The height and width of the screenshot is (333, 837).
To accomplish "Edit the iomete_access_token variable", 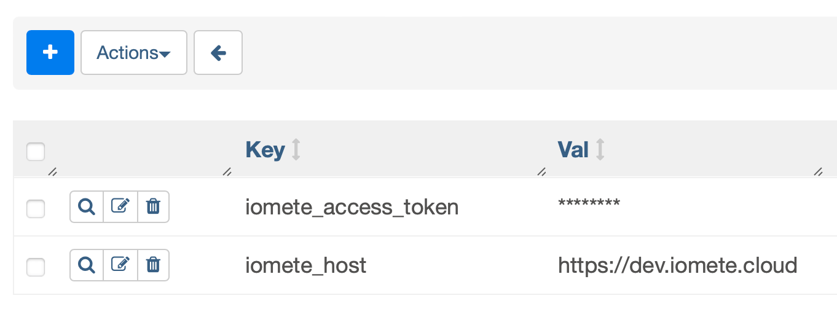I will click(x=120, y=206).
